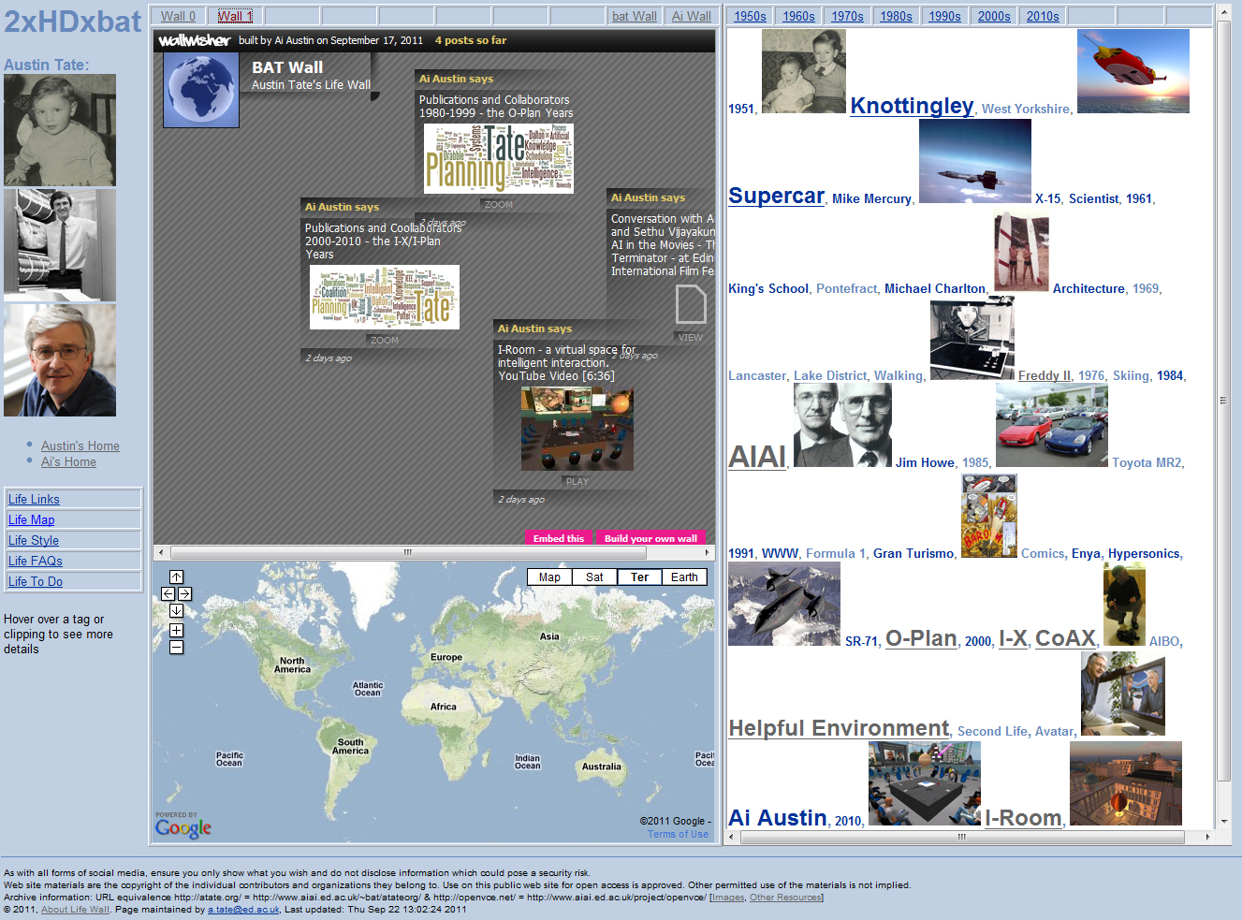1242x920 pixels.
Task: Click the Google logo on the map
Action: (x=183, y=827)
